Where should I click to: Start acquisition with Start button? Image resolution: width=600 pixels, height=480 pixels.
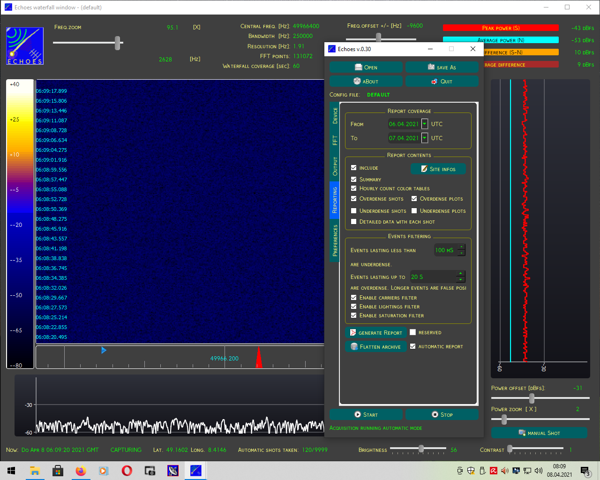point(366,414)
